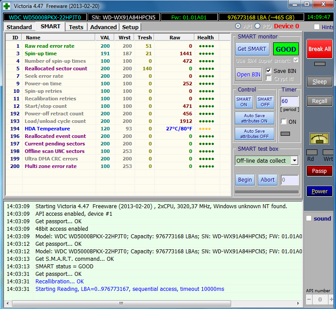Click the VAL column header
This screenshot has height=309, width=336.
[x=105, y=38]
